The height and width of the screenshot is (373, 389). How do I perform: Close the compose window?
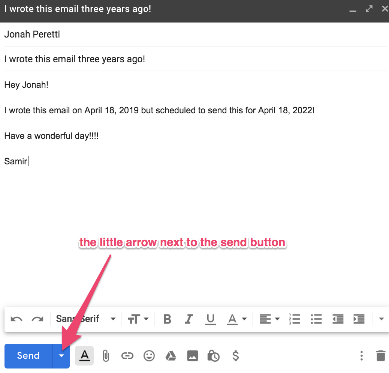point(385,9)
